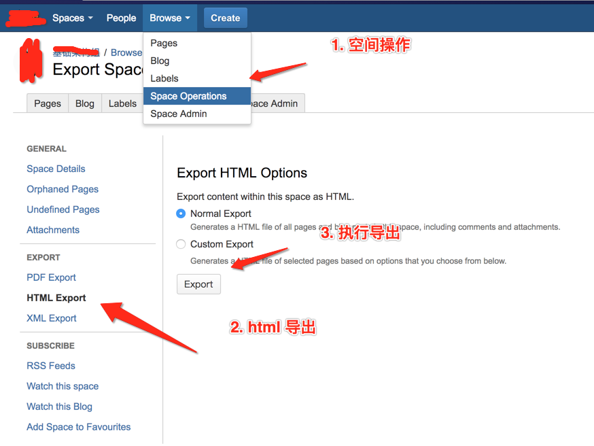Open XML Export from the sidebar

pyautogui.click(x=51, y=318)
